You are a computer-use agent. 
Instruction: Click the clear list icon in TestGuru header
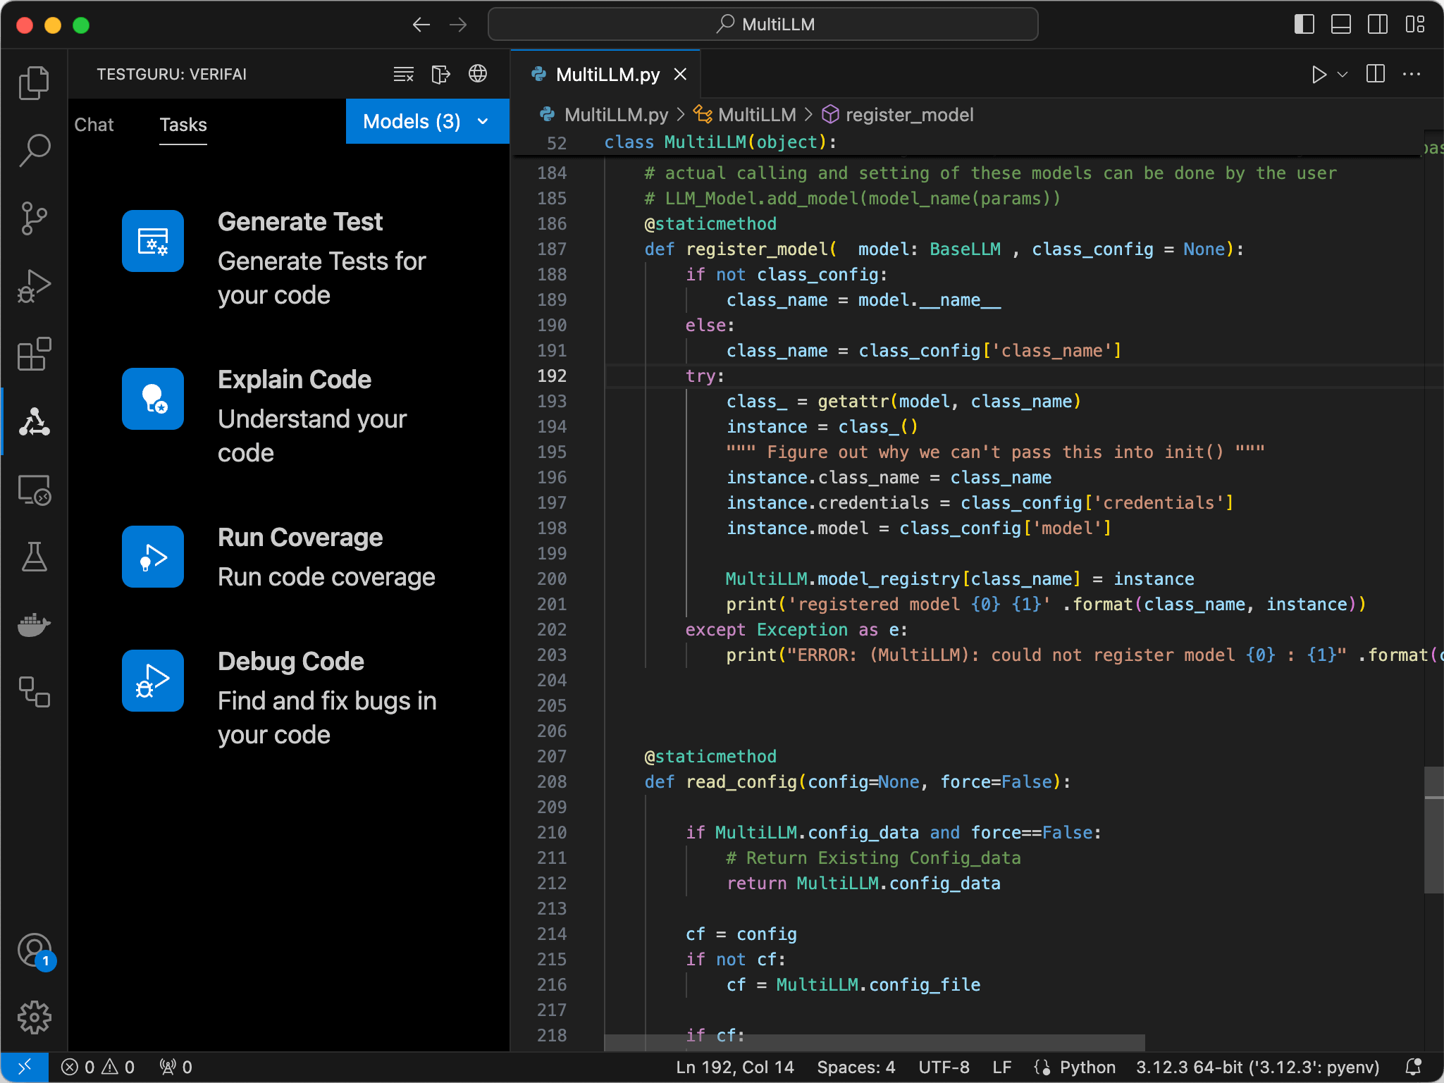point(403,74)
